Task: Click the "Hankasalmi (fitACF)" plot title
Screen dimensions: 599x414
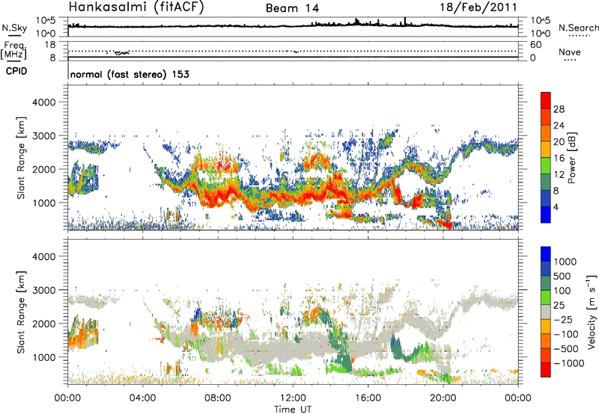Action: tap(136, 7)
